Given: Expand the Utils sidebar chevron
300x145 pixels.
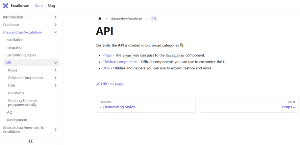Looking at the screenshot, I should click(x=55, y=85).
